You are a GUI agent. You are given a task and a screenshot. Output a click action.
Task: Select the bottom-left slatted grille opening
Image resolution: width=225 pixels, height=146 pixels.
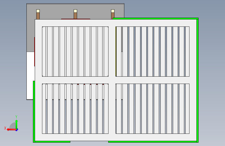(75, 109)
